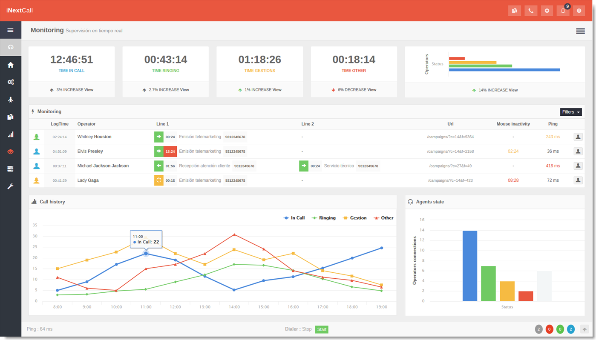Click the phone icon in top bar
This screenshot has height=340, width=596.
point(531,11)
